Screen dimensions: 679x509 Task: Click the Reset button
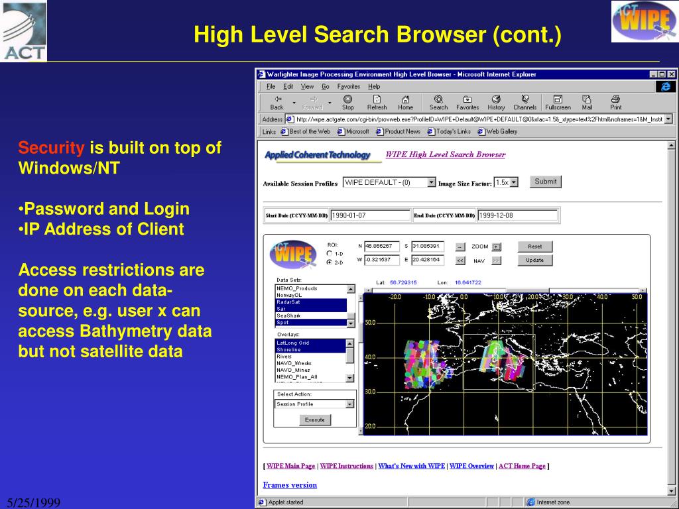coord(535,247)
